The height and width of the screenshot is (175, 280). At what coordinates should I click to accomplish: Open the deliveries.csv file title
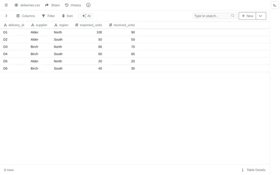click(30, 5)
